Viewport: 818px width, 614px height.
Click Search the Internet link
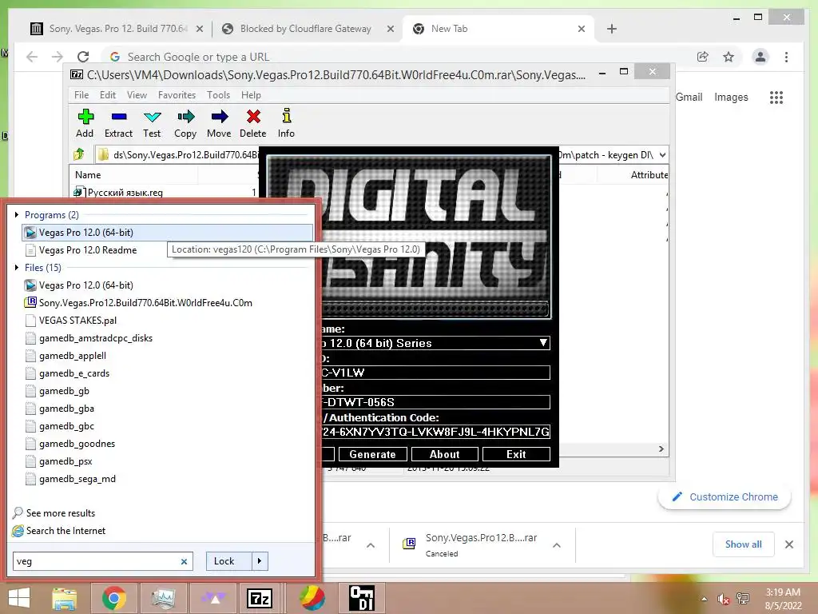coord(66,531)
